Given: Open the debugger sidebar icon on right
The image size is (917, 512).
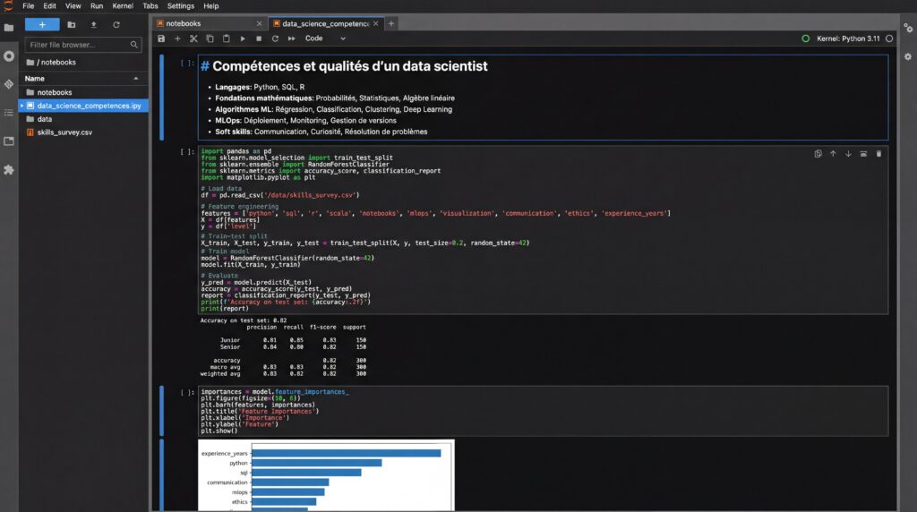Looking at the screenshot, I should [908, 56].
